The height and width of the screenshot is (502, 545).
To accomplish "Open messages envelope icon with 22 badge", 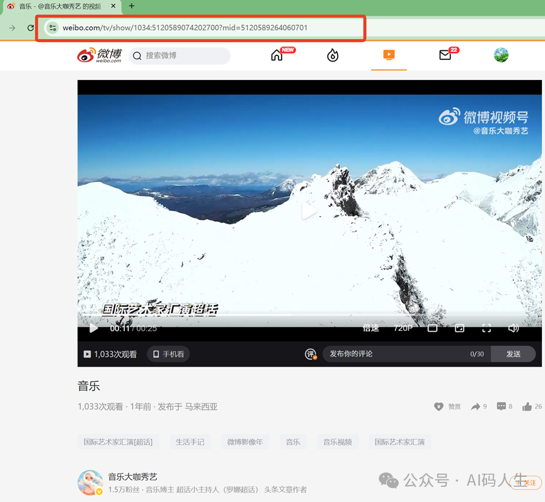I will click(445, 55).
